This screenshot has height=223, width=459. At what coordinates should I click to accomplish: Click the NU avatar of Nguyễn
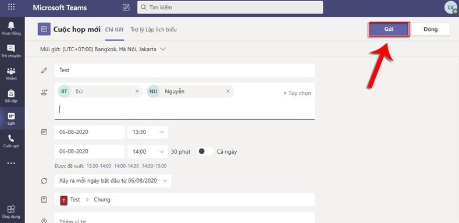click(x=154, y=91)
